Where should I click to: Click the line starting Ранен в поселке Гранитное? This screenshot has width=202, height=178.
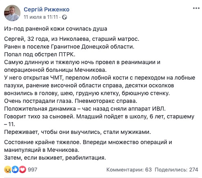click(x=69, y=47)
